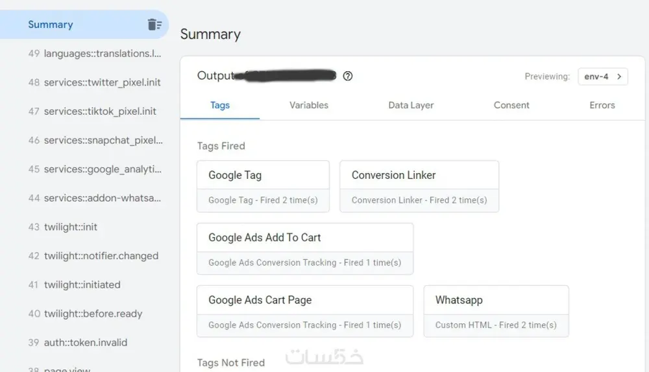
Task: Open Google Ads Add To Cart tag
Action: 304,249
